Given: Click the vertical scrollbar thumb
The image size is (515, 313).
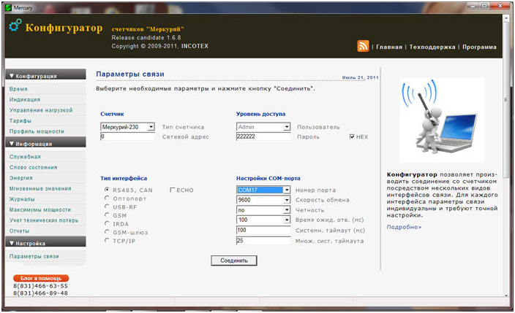Looking at the screenshot, I should coord(505,100).
